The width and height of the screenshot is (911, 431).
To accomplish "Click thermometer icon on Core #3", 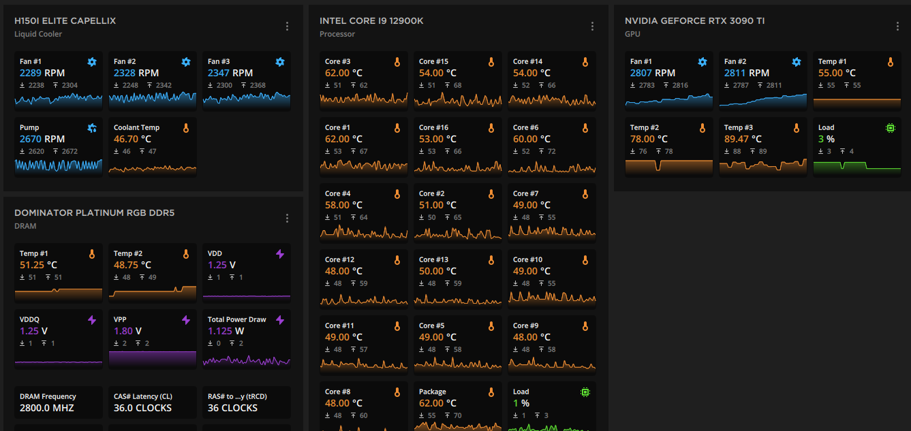I will point(397,62).
